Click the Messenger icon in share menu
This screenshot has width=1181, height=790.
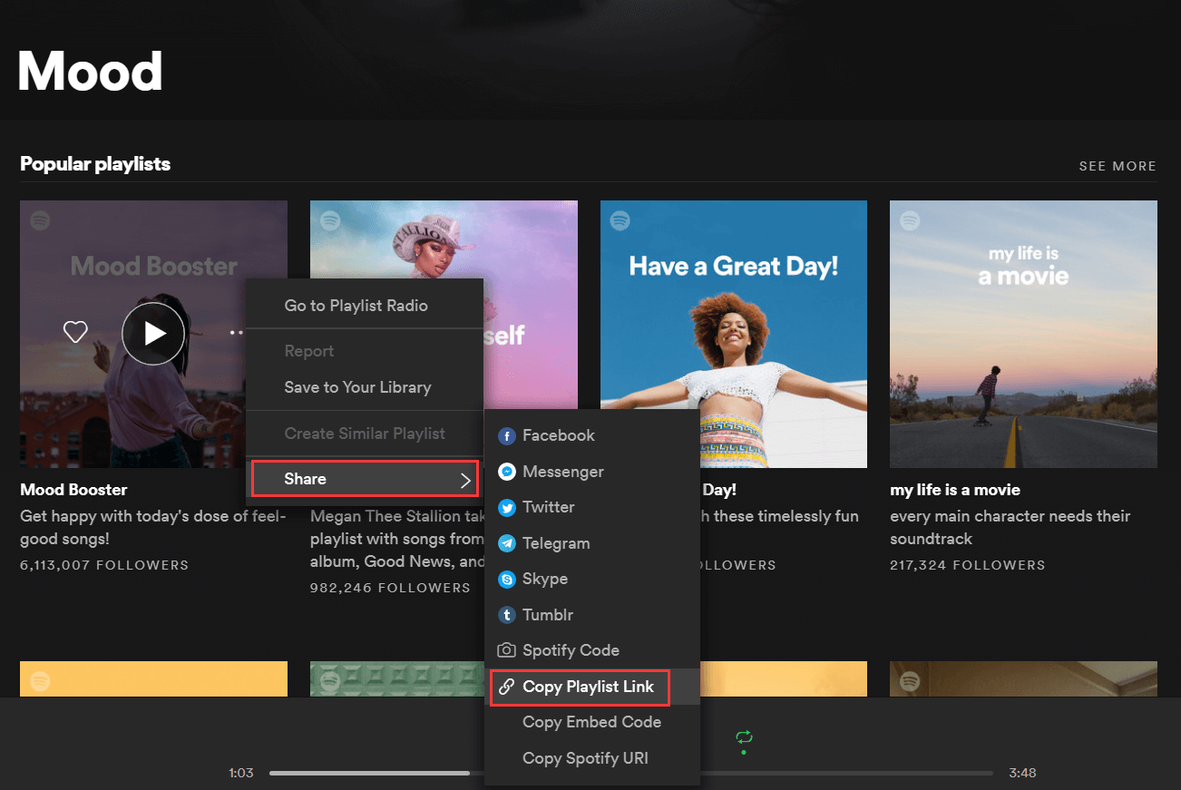click(507, 472)
